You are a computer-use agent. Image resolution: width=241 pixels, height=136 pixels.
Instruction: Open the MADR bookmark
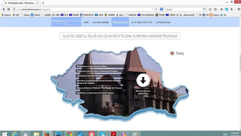[x=46, y=15]
